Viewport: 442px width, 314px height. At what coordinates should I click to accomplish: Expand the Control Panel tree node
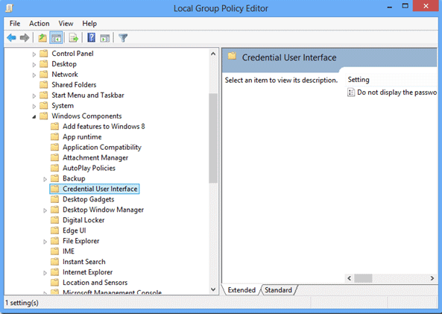pyautogui.click(x=34, y=54)
